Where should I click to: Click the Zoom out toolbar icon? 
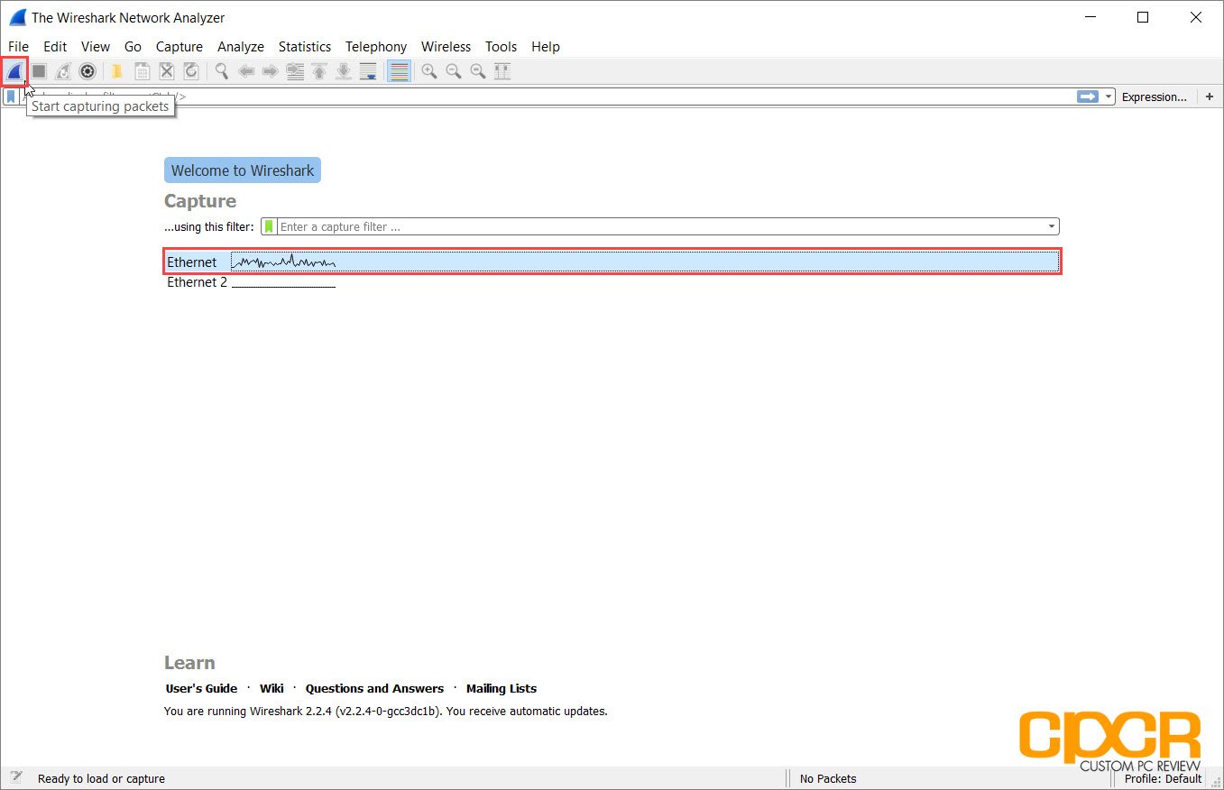(x=454, y=71)
